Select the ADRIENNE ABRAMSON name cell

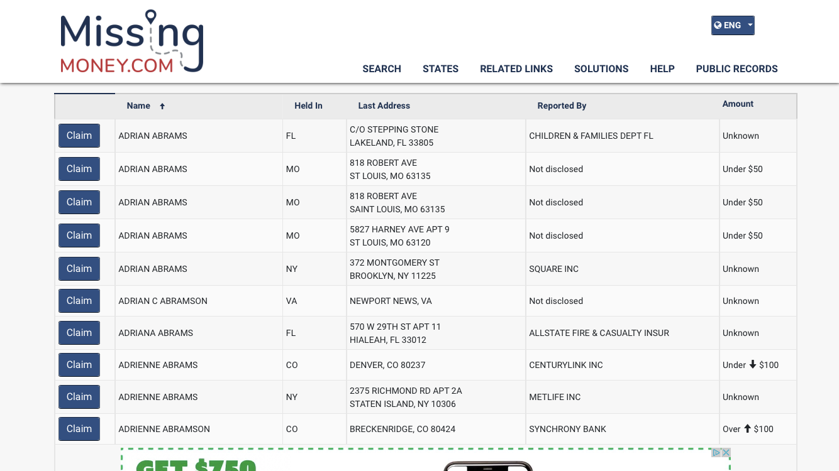tap(199, 429)
